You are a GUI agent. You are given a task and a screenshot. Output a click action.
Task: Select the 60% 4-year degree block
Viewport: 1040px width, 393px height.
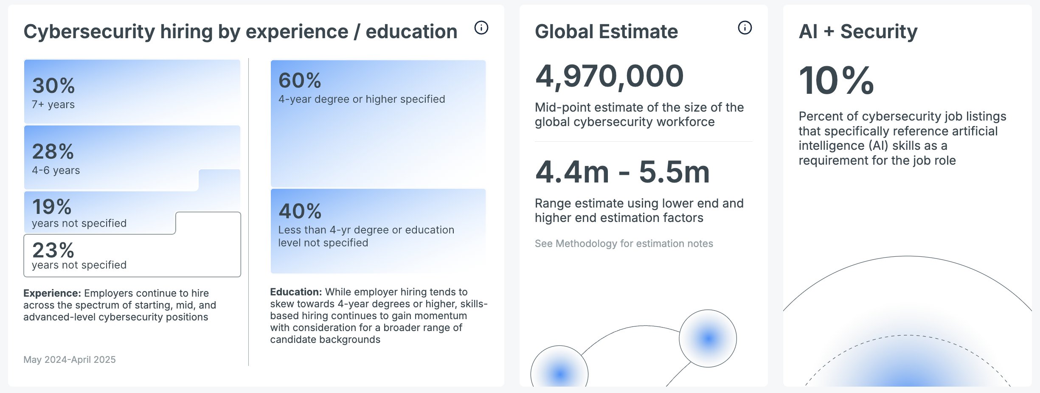[378, 124]
